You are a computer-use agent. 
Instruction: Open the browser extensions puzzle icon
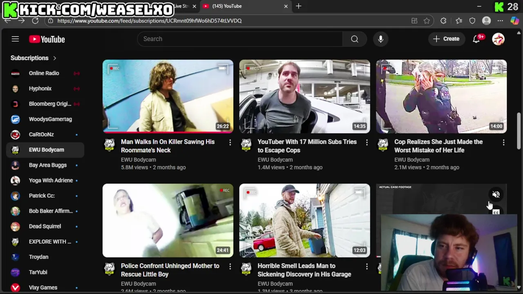(443, 20)
